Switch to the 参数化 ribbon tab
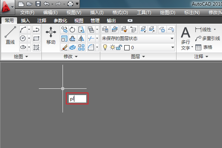The image size is (222, 148). pyautogui.click(x=60, y=21)
